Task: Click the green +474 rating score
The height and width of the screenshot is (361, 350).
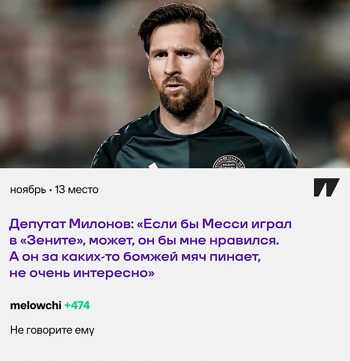Action: [77, 305]
